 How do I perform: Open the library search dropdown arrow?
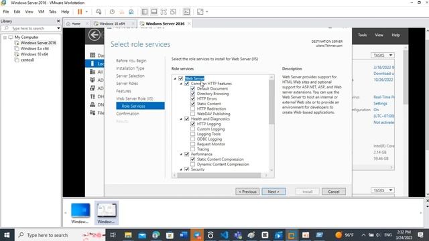tap(58, 28)
